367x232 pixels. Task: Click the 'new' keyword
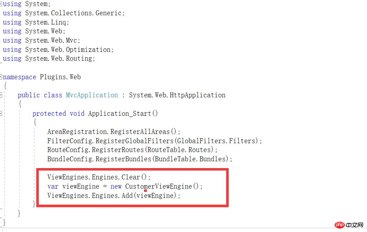[116, 187]
